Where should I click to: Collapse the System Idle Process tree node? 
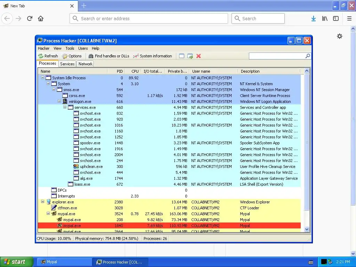(x=42, y=78)
